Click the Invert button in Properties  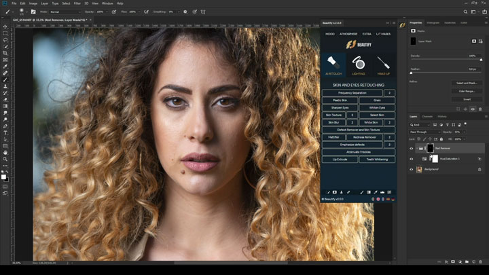click(x=467, y=99)
